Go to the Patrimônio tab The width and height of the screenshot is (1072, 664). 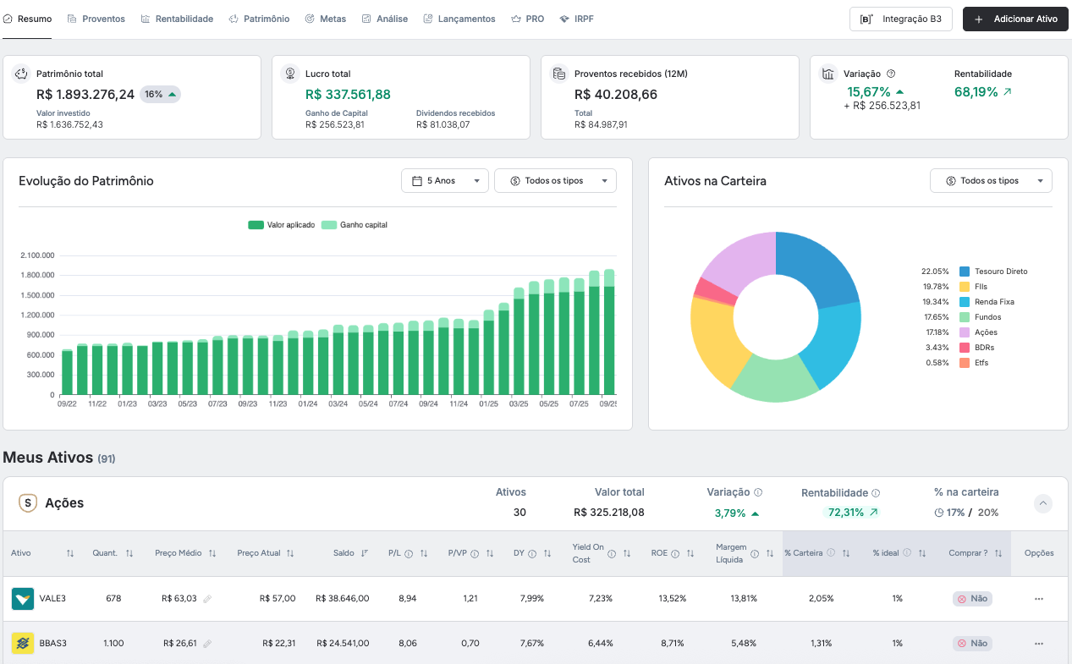tap(259, 19)
